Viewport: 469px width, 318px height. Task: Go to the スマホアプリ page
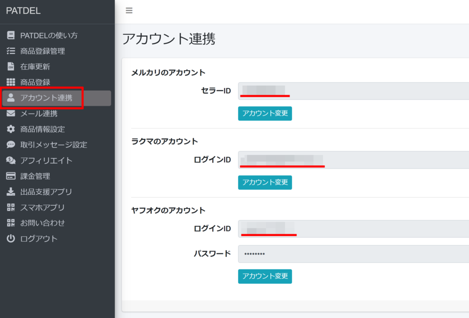click(x=42, y=207)
